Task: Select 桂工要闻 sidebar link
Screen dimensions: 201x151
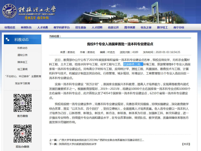Action: click(x=22, y=69)
